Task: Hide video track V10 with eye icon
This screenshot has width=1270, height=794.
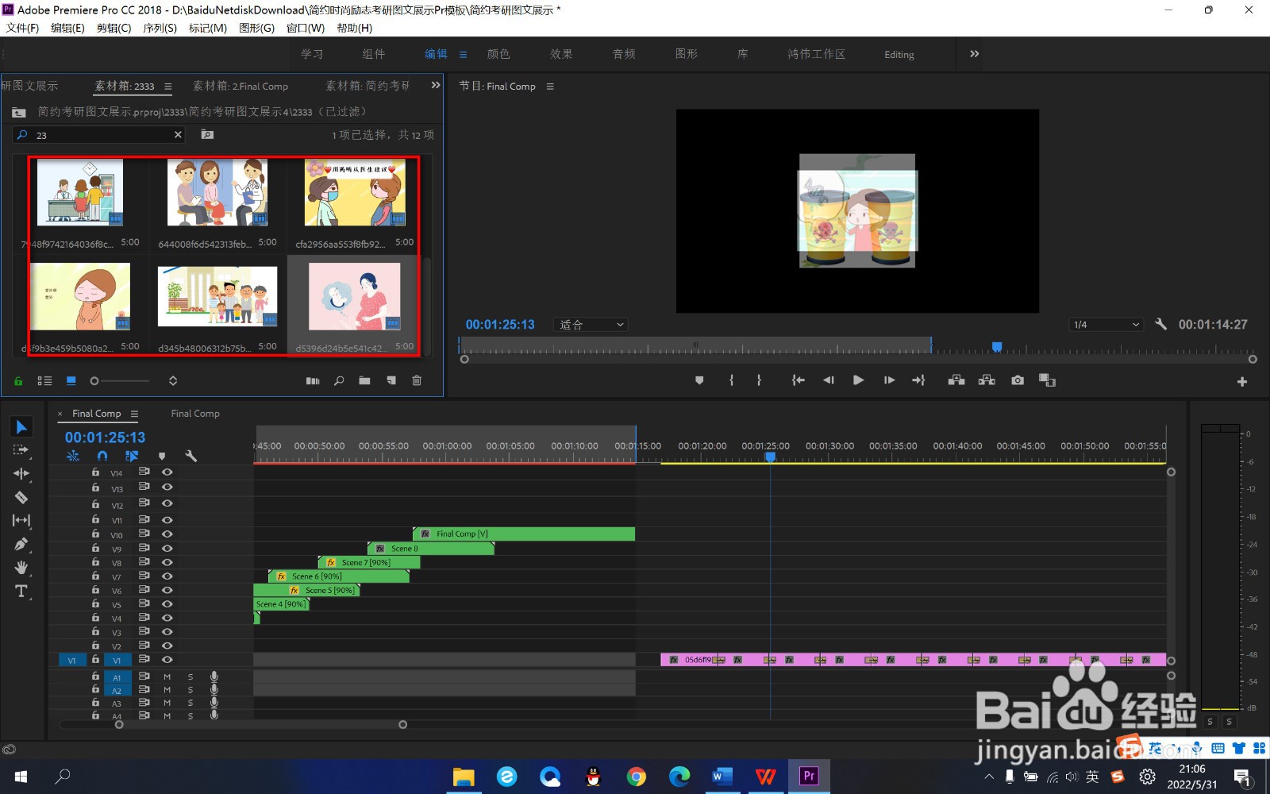Action: point(167,534)
